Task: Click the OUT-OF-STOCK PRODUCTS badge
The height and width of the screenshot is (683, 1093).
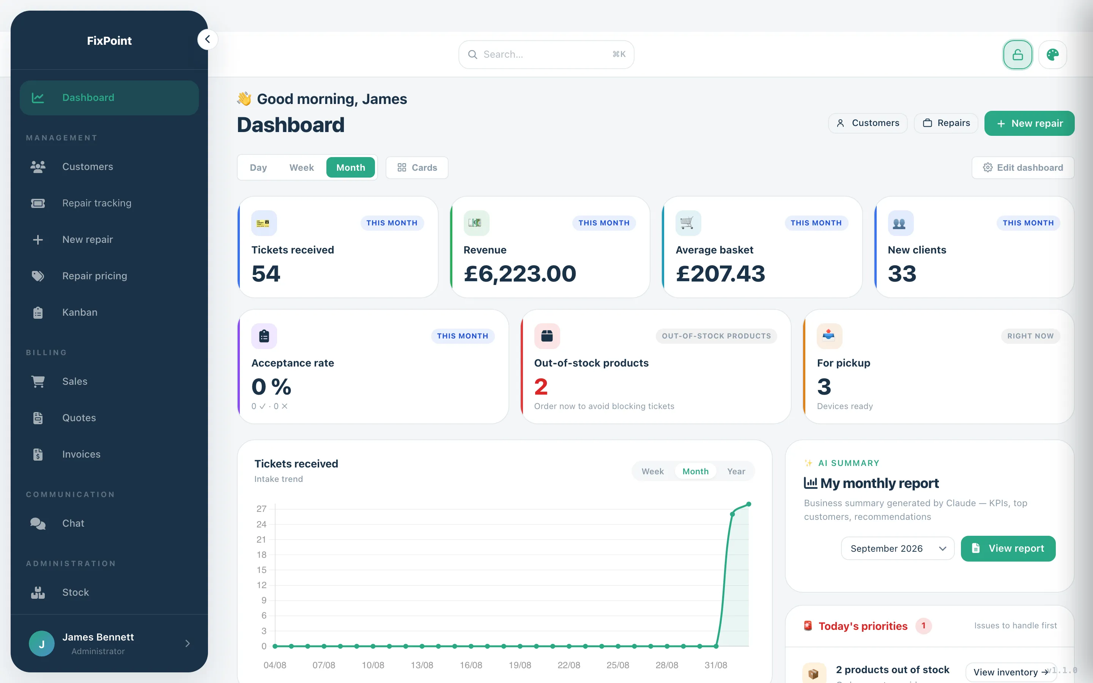Action: 716,336
